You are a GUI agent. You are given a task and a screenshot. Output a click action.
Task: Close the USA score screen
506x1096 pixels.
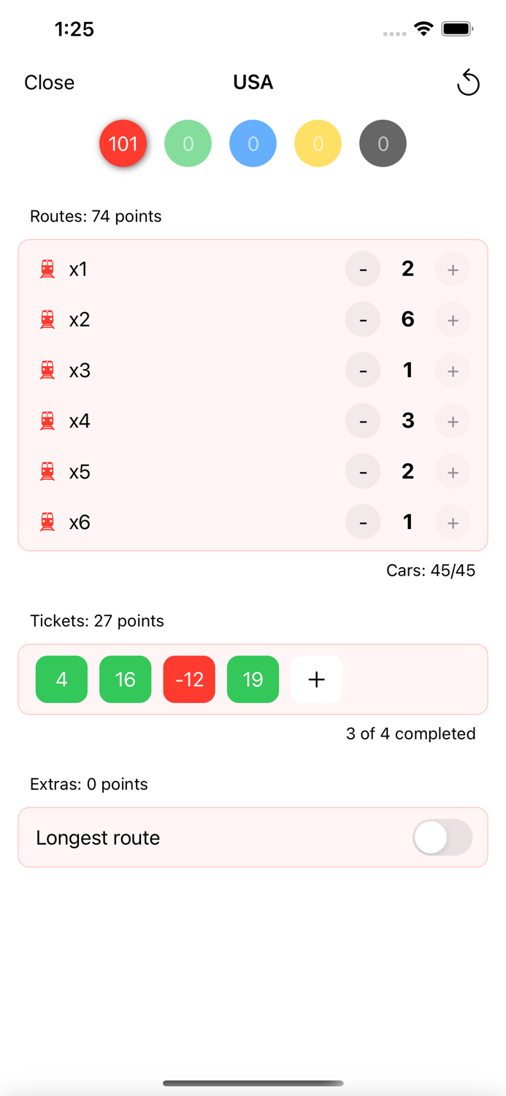49,83
